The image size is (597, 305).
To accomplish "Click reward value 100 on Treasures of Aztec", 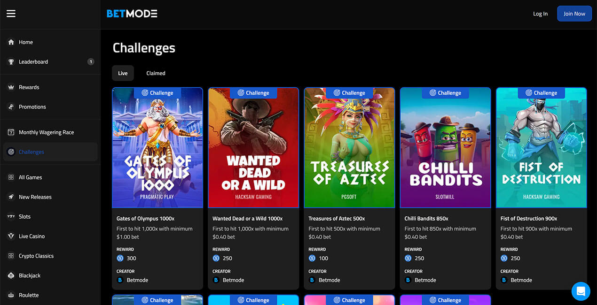I will point(323,258).
